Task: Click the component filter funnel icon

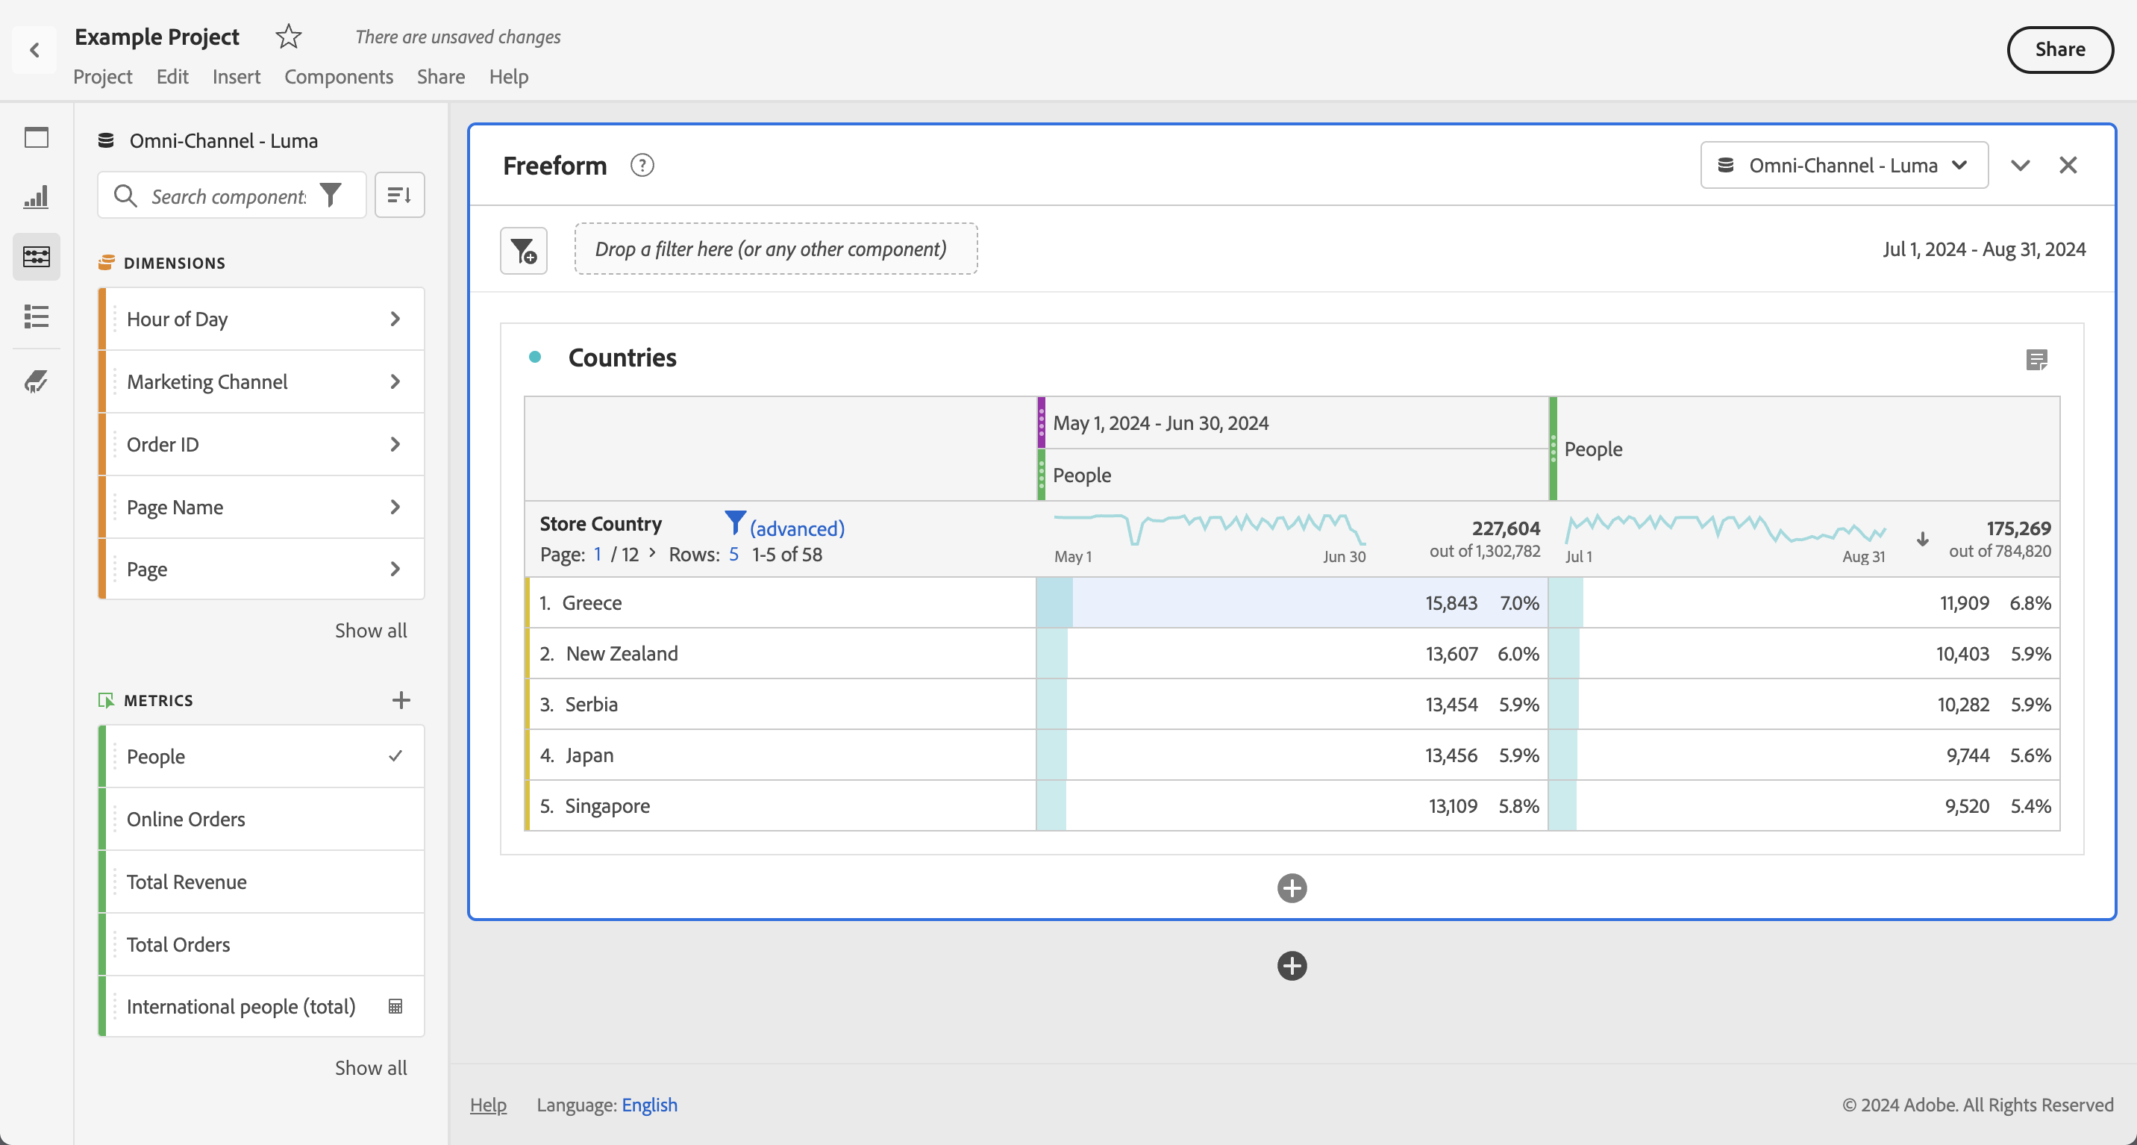Action: pos(331,195)
